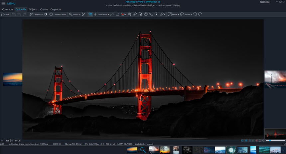The width and height of the screenshot is (286, 154).
Task: Click the round globe-like toolbar icon
Action: (x=146, y=14)
